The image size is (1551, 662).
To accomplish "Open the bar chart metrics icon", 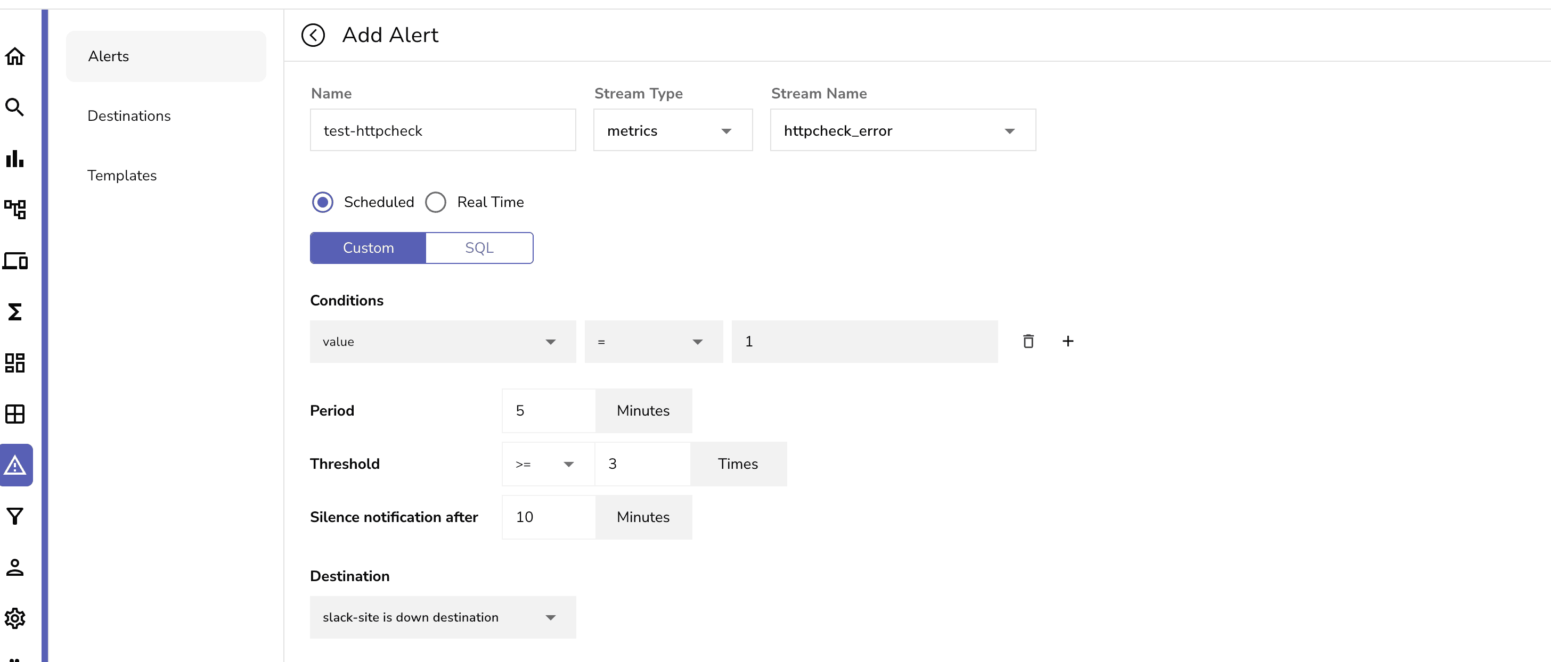I will (15, 159).
